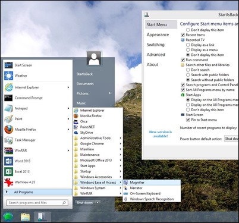The height and width of the screenshot is (223, 239).
Task: Toggle Run command checkbox
Action: tap(183, 60)
